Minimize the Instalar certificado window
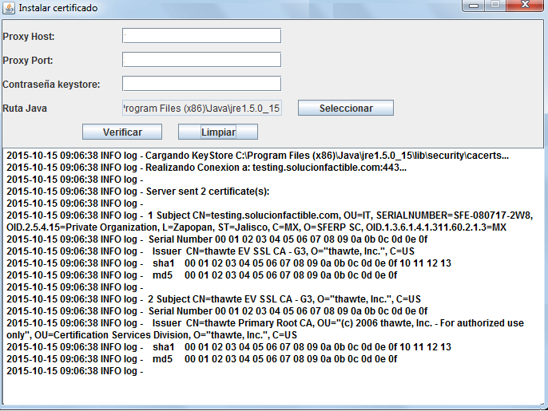This screenshot has height=411, width=548. point(475,6)
